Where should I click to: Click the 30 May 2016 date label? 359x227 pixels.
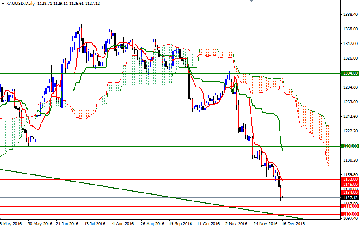pyautogui.click(x=39, y=223)
